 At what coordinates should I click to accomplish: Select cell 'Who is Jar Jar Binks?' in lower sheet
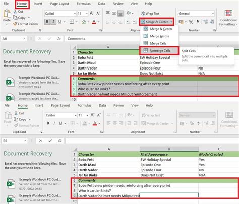click(x=108, y=191)
